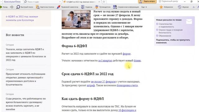Click the Срок сдачи 6-НДФЛ за 2022 год heading
Image resolution: width=199 pixels, height=112 pixels.
click(x=88, y=74)
